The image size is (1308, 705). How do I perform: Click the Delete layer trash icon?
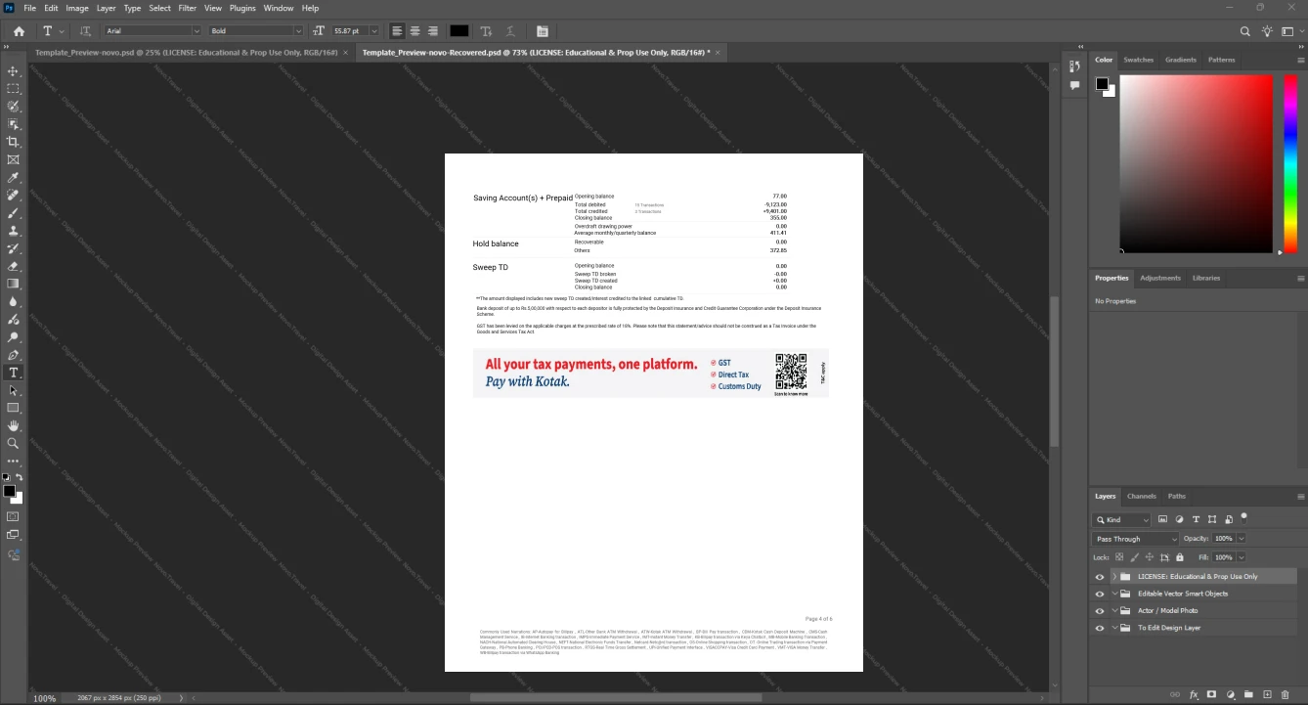[x=1286, y=694]
